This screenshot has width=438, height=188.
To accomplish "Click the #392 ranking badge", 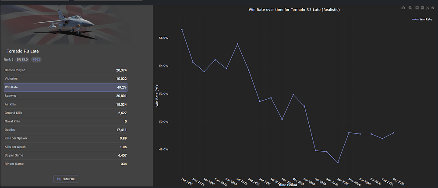I will pos(36,60).
